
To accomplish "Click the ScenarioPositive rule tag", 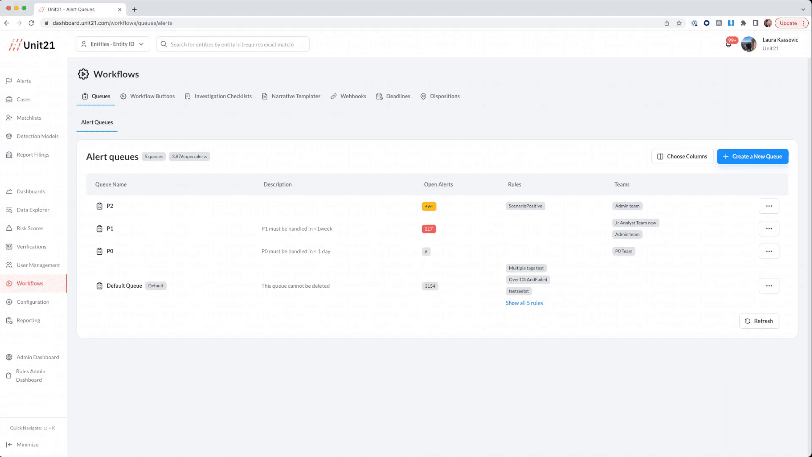I will click(x=525, y=206).
